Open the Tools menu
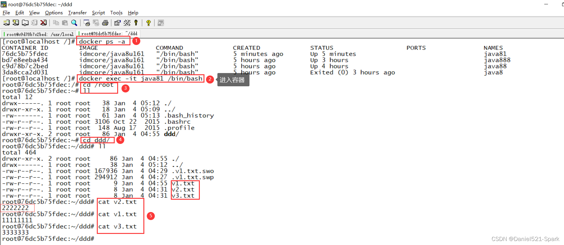This screenshot has height=245, width=564. [116, 13]
